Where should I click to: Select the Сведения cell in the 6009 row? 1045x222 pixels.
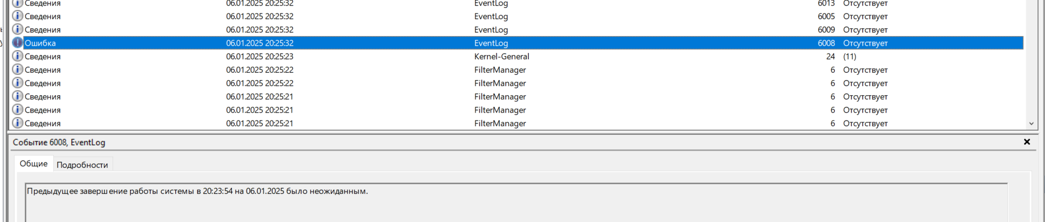tap(42, 30)
